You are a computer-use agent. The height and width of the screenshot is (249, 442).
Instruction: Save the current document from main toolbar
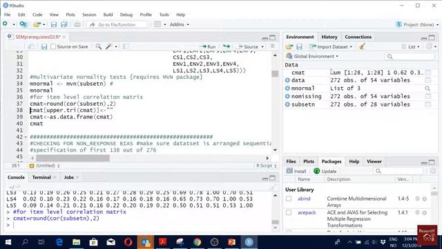click(x=54, y=25)
